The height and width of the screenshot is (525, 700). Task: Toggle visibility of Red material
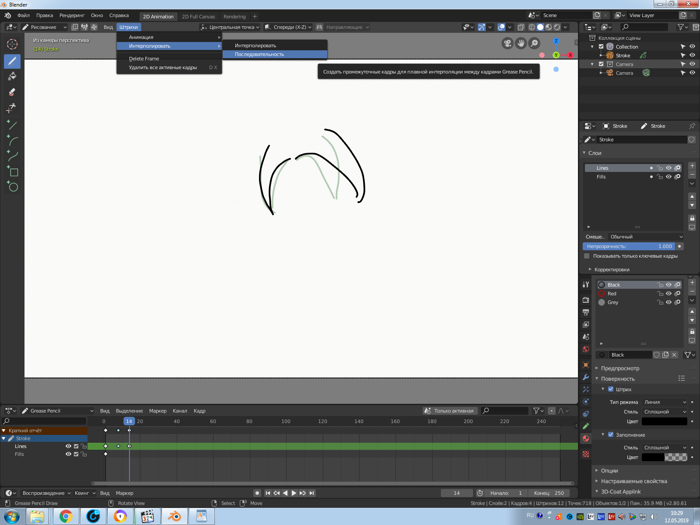click(x=668, y=294)
